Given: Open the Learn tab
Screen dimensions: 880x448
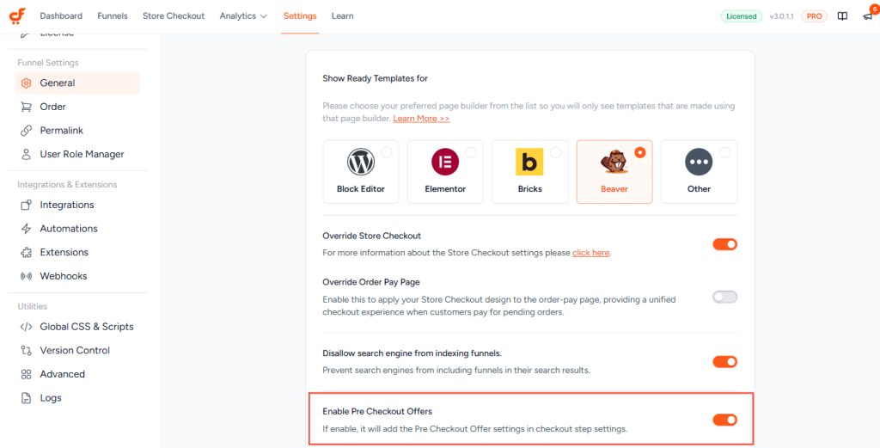Looking at the screenshot, I should (342, 16).
